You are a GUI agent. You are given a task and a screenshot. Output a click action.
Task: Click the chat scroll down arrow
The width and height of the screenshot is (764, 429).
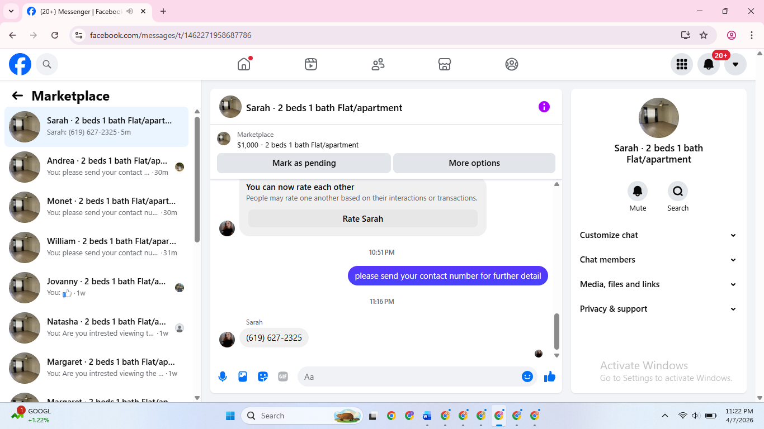click(557, 355)
